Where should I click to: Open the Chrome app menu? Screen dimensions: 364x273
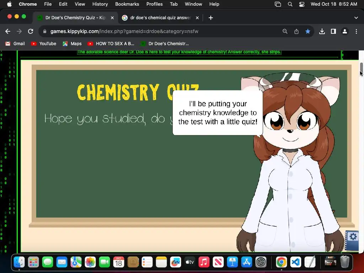click(28, 4)
